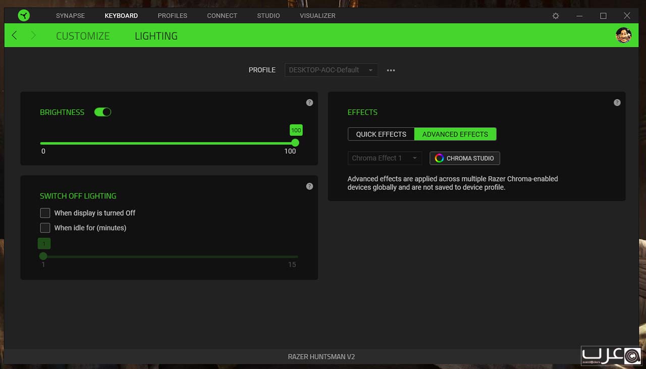
Task: Expand the DESKTOP-AOC-Default profile dropdown
Action: pyautogui.click(x=331, y=70)
